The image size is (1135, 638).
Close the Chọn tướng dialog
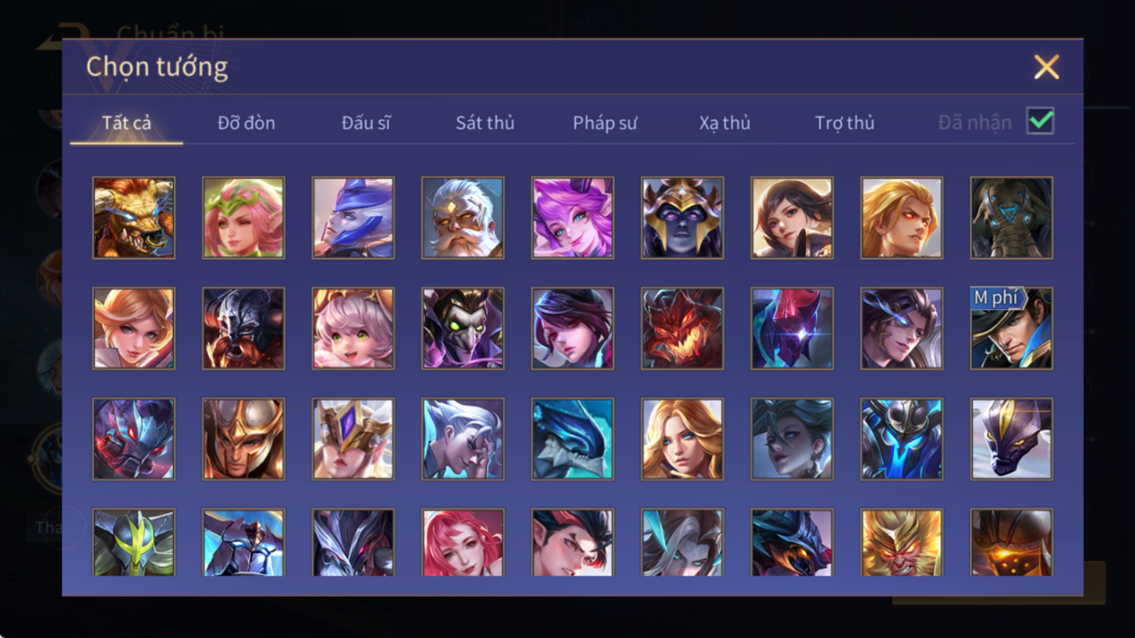click(x=1046, y=67)
